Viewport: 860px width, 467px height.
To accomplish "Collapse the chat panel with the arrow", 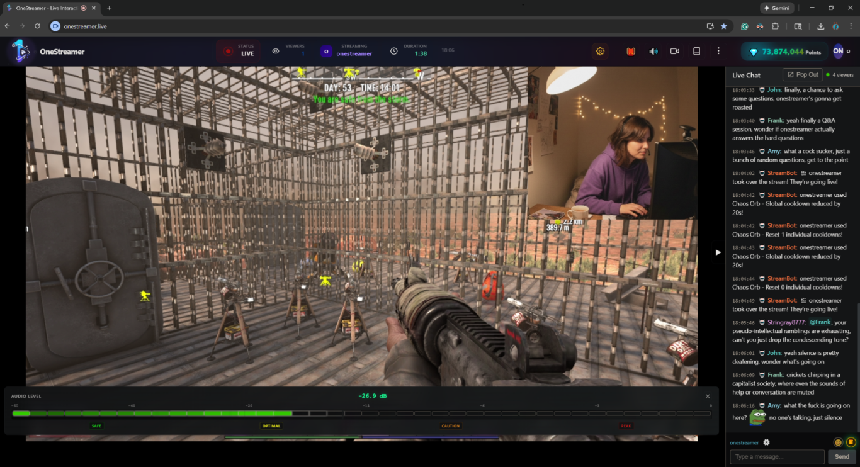I will tap(718, 252).
